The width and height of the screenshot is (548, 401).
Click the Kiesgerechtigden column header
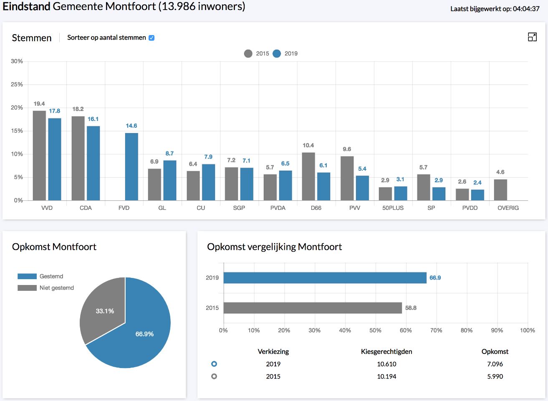[386, 351]
